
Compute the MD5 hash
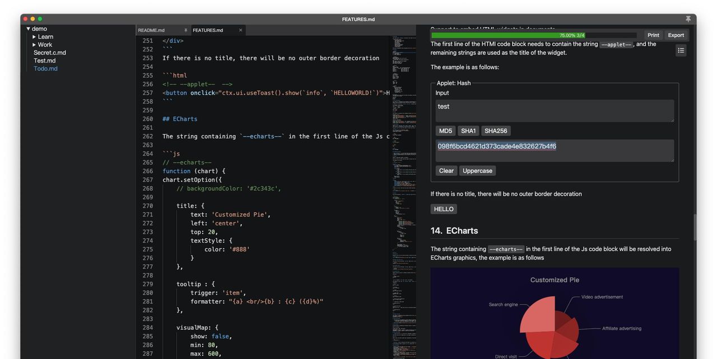[445, 131]
